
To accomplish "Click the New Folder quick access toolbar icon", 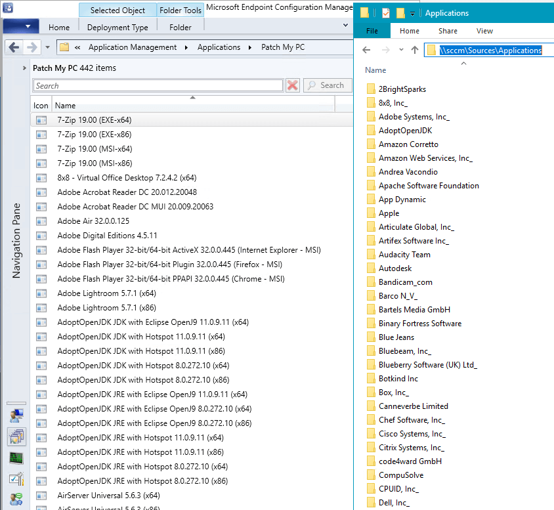I will click(400, 13).
